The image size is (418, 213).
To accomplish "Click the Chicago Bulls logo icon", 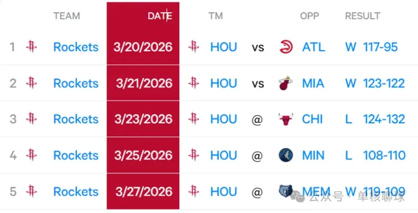I will 286,119.
